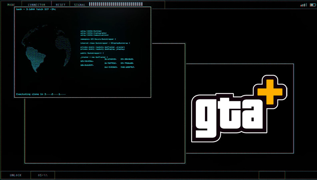Click the 'public Bootstrapper()' code line
317x180 pixels.
point(92,53)
